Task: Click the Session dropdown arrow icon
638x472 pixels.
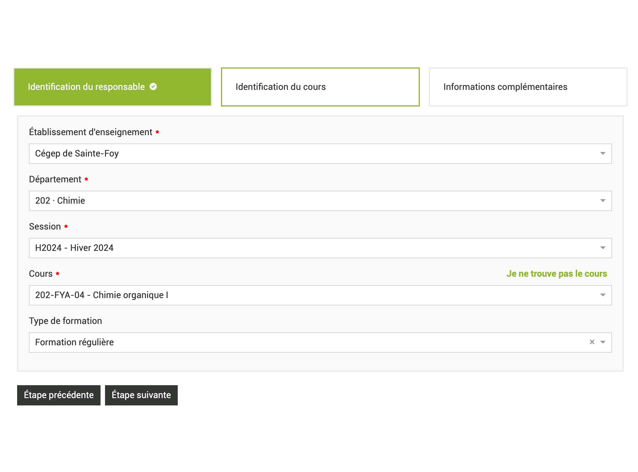Action: [x=603, y=248]
